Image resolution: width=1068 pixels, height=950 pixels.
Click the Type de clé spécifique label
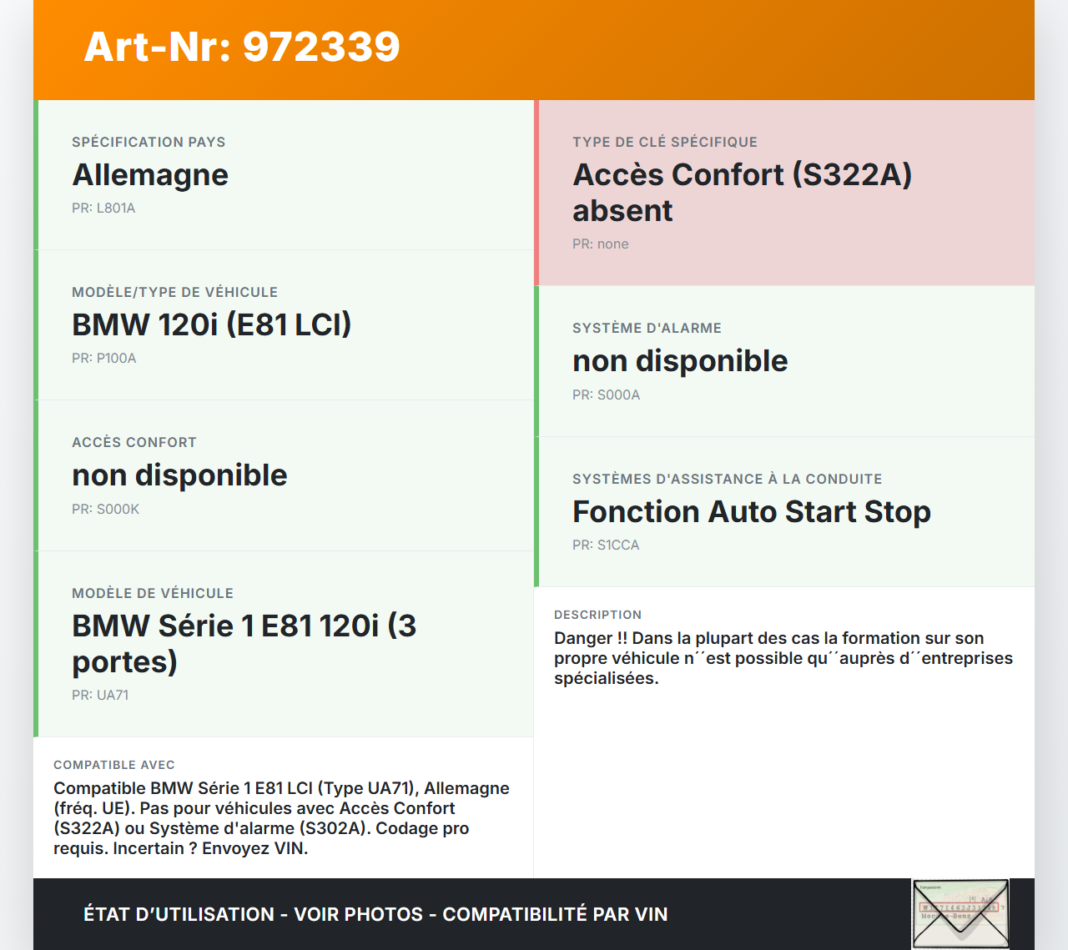click(665, 143)
